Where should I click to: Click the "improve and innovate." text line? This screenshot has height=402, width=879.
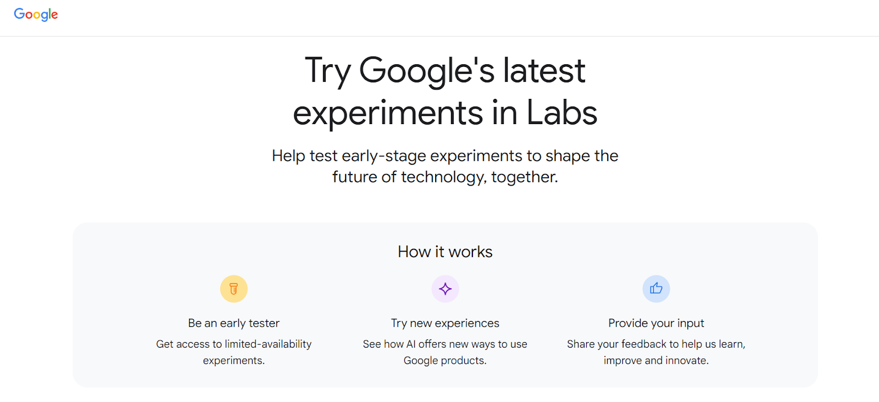tap(656, 361)
